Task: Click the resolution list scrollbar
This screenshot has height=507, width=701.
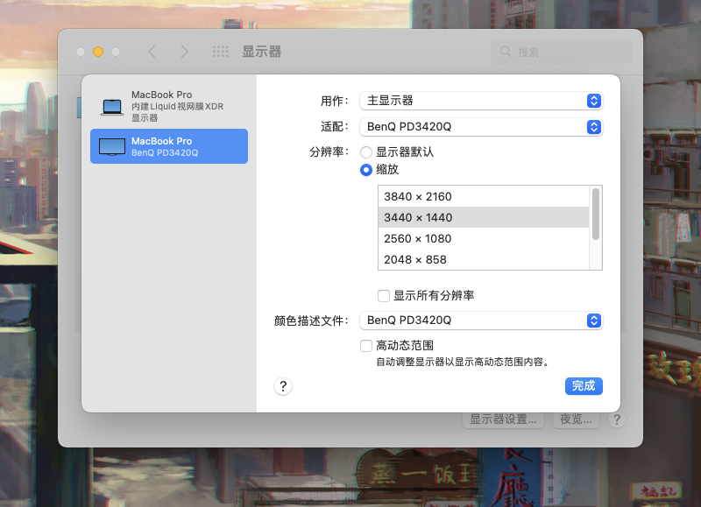Action: click(x=596, y=215)
